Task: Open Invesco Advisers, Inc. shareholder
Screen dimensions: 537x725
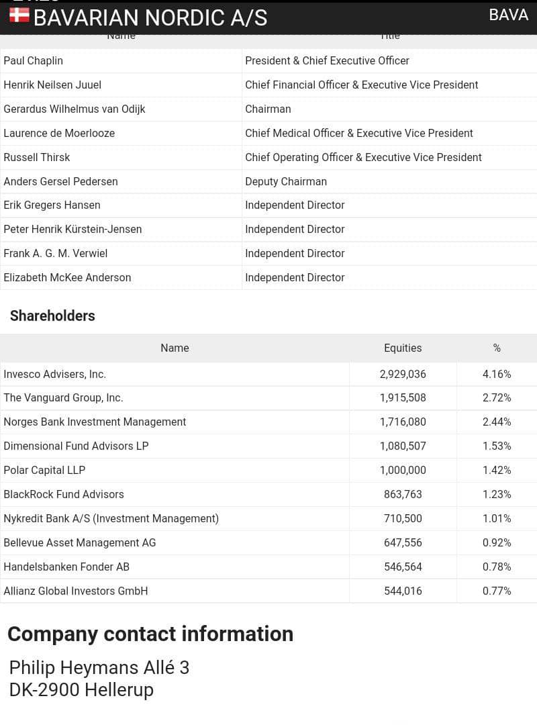Action: 54,374
